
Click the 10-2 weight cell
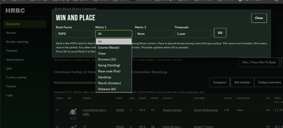click(142, 110)
